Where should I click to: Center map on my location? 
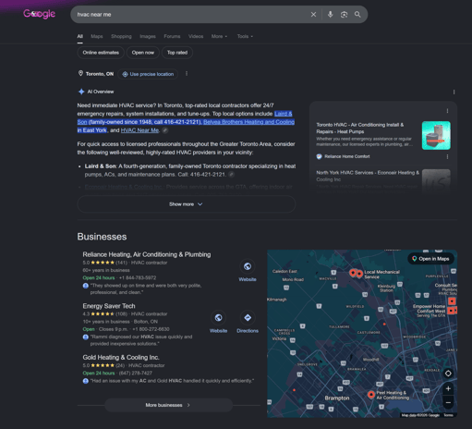[x=448, y=374]
